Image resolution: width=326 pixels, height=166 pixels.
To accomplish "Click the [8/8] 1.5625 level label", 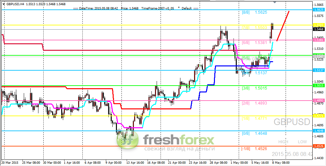I will tap(255, 12).
